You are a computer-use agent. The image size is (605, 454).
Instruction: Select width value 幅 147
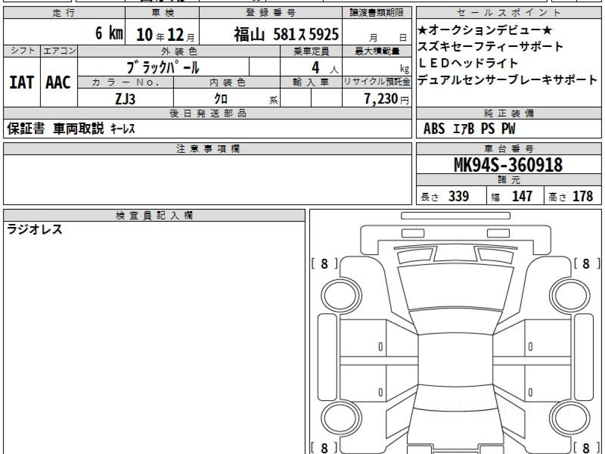coord(512,196)
